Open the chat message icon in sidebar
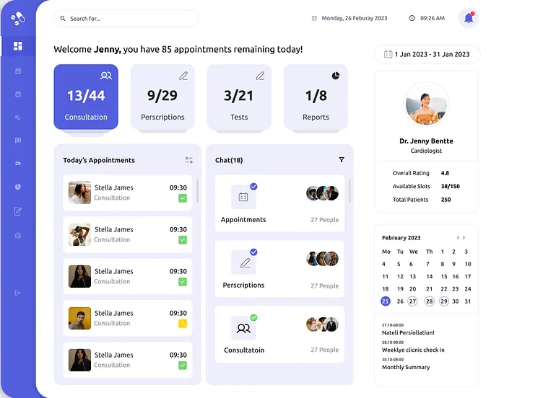The width and height of the screenshot is (543, 398). pos(18,140)
